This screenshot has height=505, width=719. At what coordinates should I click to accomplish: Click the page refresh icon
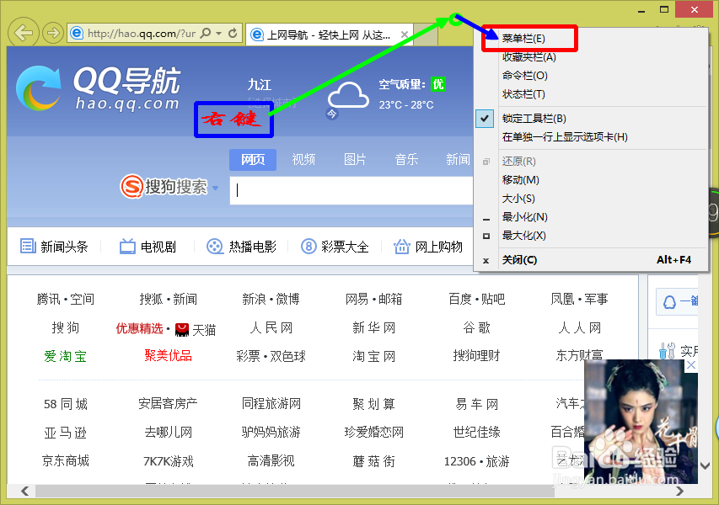click(233, 33)
